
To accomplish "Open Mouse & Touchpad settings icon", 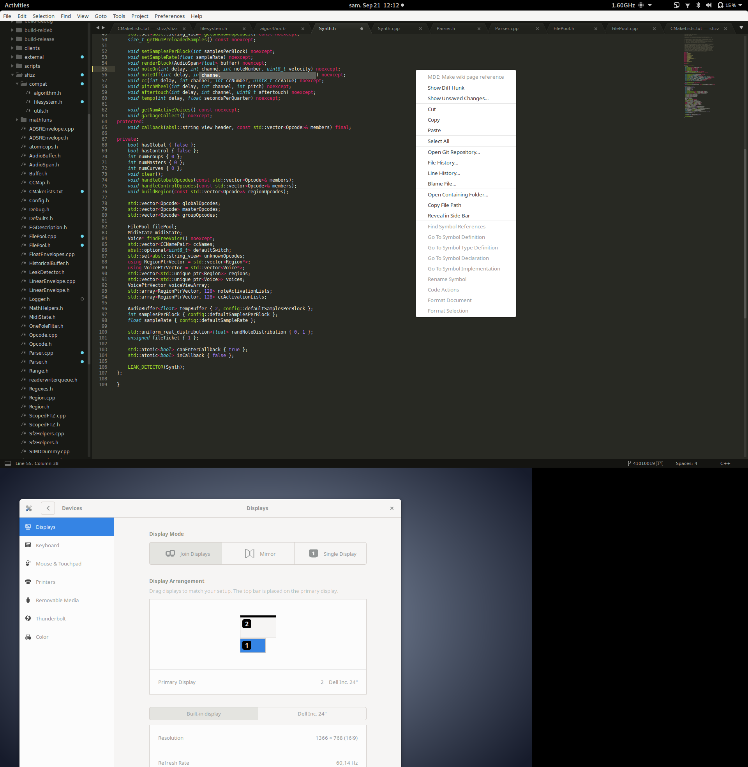I will point(28,564).
